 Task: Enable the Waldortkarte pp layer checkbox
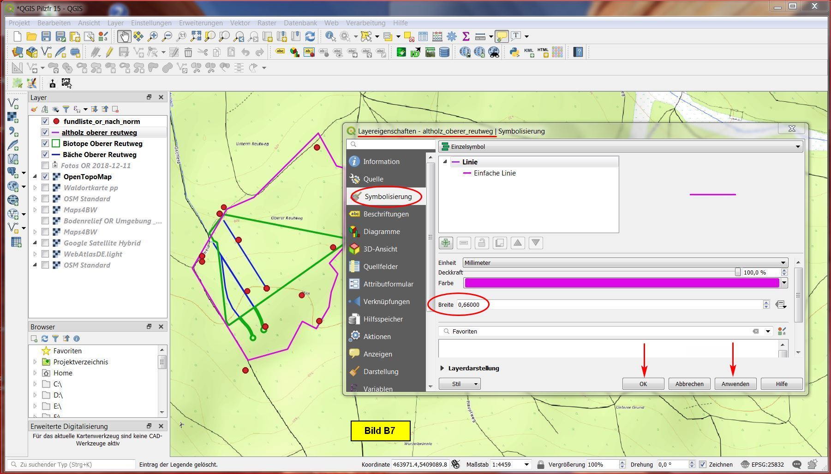point(45,188)
